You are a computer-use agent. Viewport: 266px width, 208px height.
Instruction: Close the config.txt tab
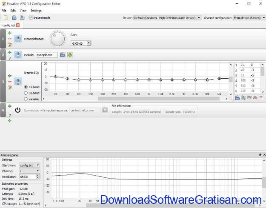[17, 25]
